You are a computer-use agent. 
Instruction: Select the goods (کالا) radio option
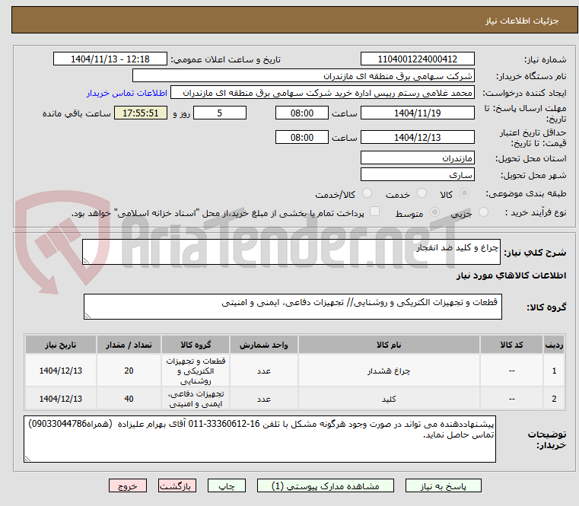point(464,193)
